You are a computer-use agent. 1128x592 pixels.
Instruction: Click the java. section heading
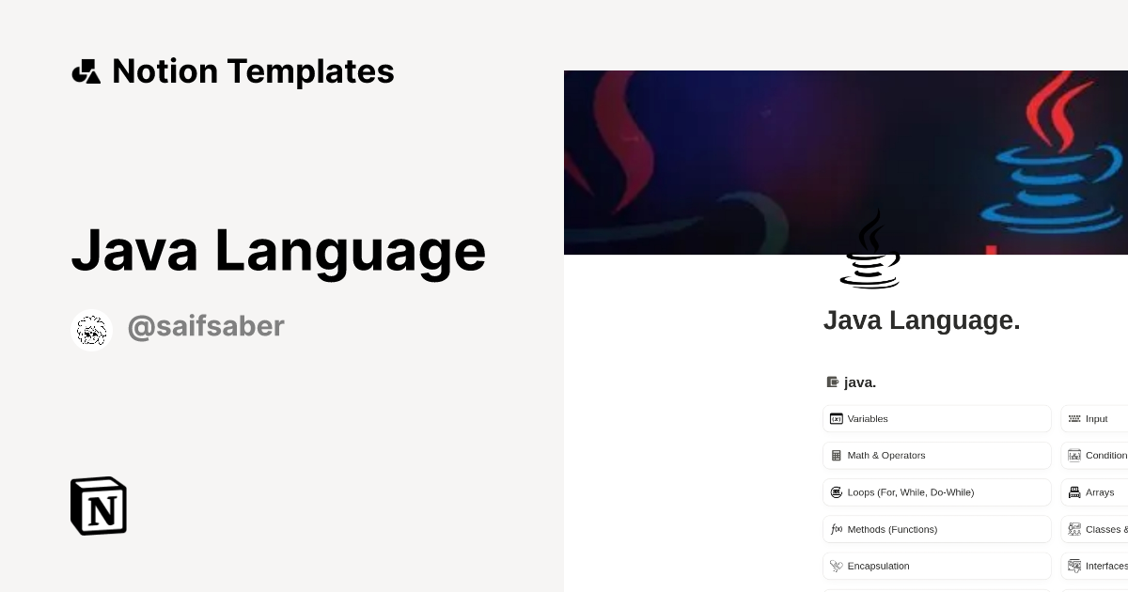(859, 382)
